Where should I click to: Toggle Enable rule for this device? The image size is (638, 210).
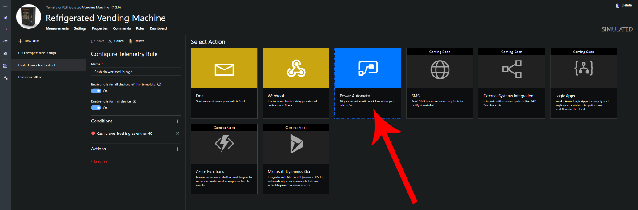[96, 108]
